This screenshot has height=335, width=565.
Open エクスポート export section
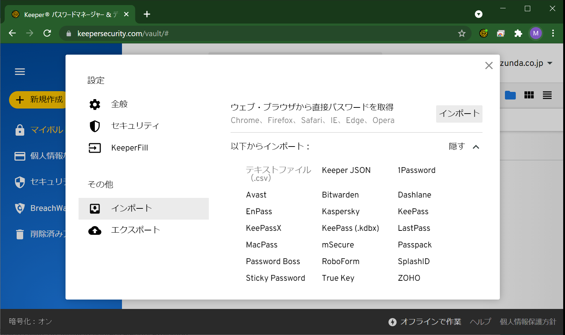point(135,230)
